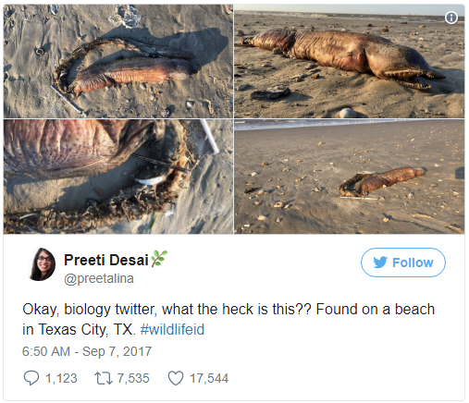Click the info icon on the photo collage
Screen dimensions: 469x403
click(x=451, y=18)
